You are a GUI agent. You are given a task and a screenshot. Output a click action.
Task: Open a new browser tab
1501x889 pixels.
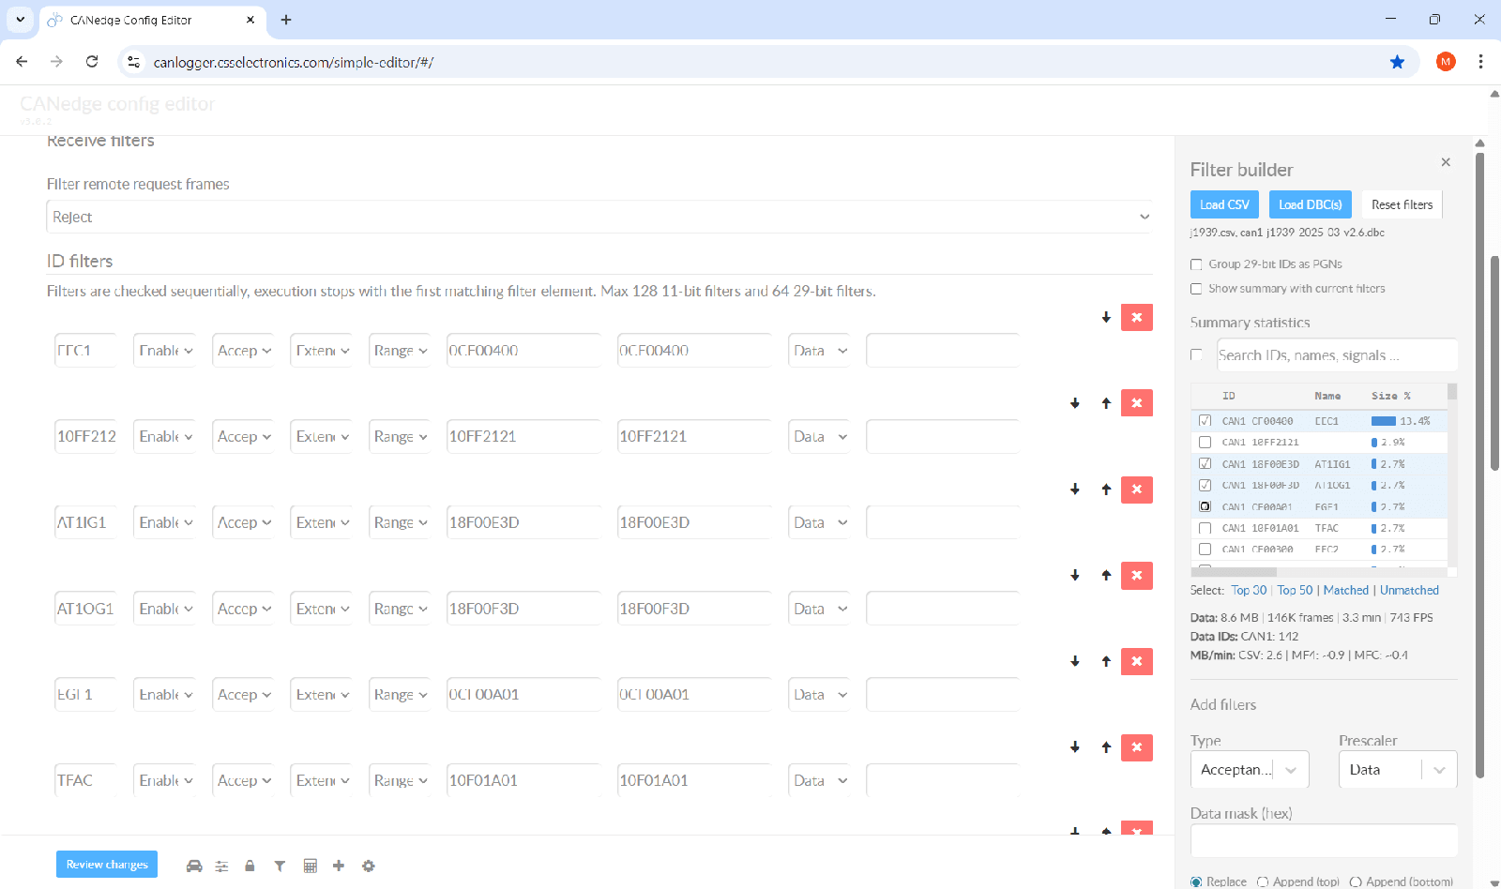(x=286, y=20)
